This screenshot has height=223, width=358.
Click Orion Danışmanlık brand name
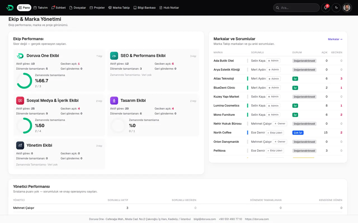(226, 142)
